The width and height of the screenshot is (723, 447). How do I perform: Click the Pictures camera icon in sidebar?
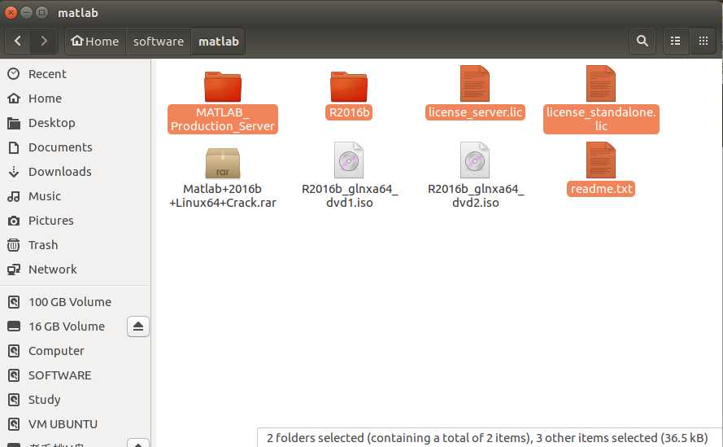coord(14,221)
